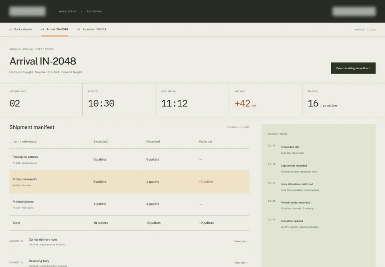Click the Item / reference column header
The image size is (385, 267).
[x=24, y=141]
